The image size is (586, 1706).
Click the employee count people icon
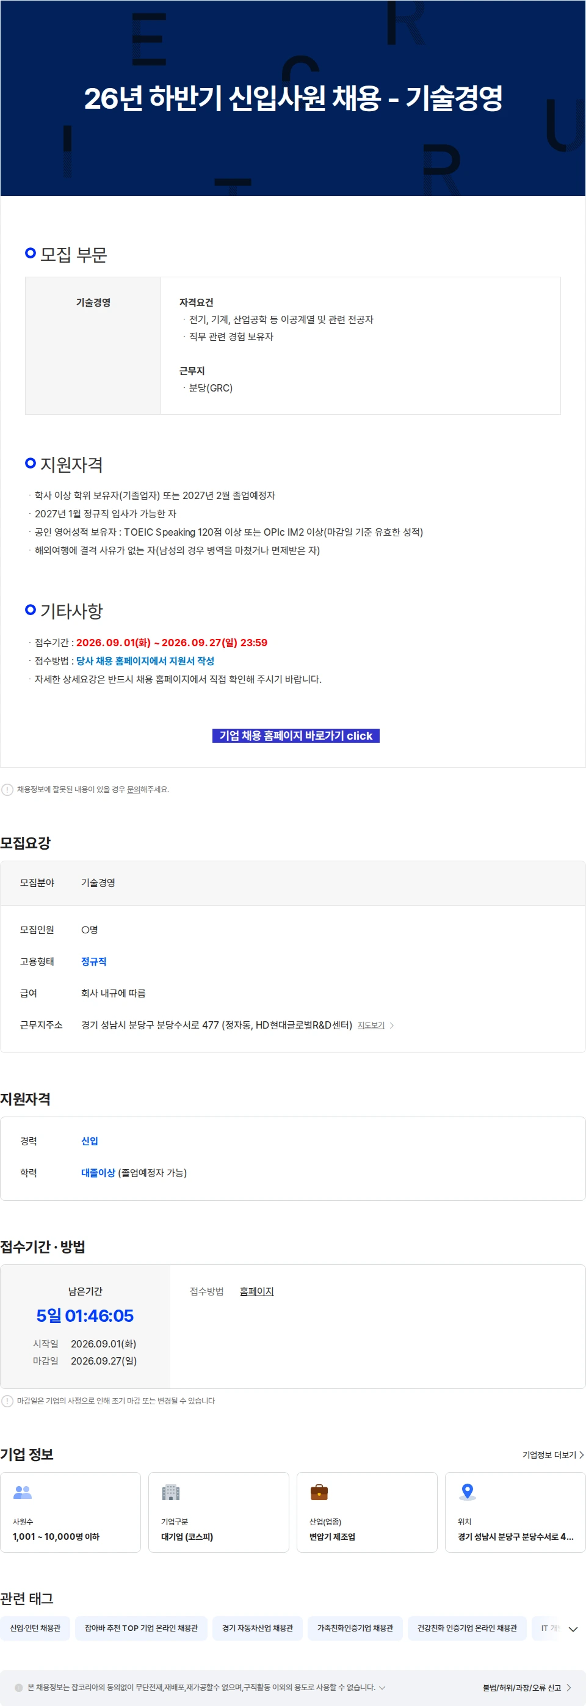tap(23, 1493)
